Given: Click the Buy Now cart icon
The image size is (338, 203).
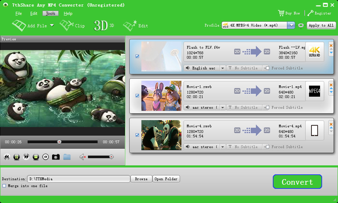Looking at the screenshot, I should click(281, 13).
